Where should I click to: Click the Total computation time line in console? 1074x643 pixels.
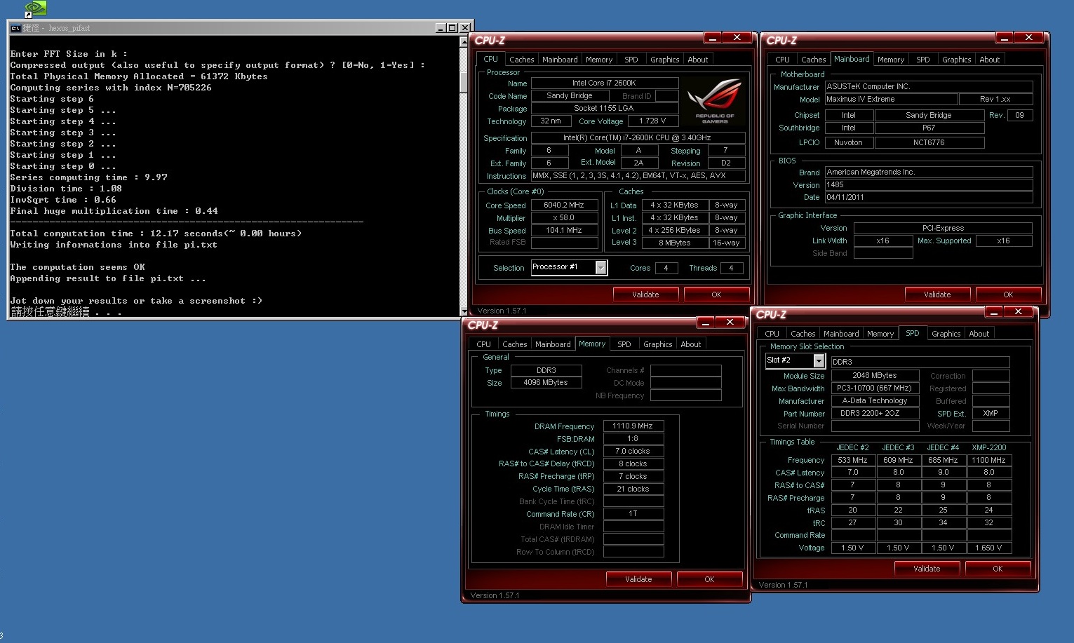(x=156, y=233)
